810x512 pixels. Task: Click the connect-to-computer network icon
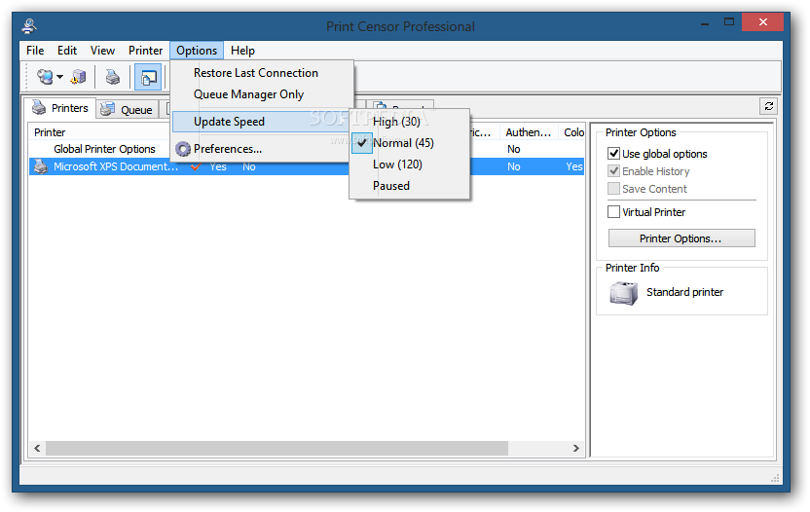(46, 77)
